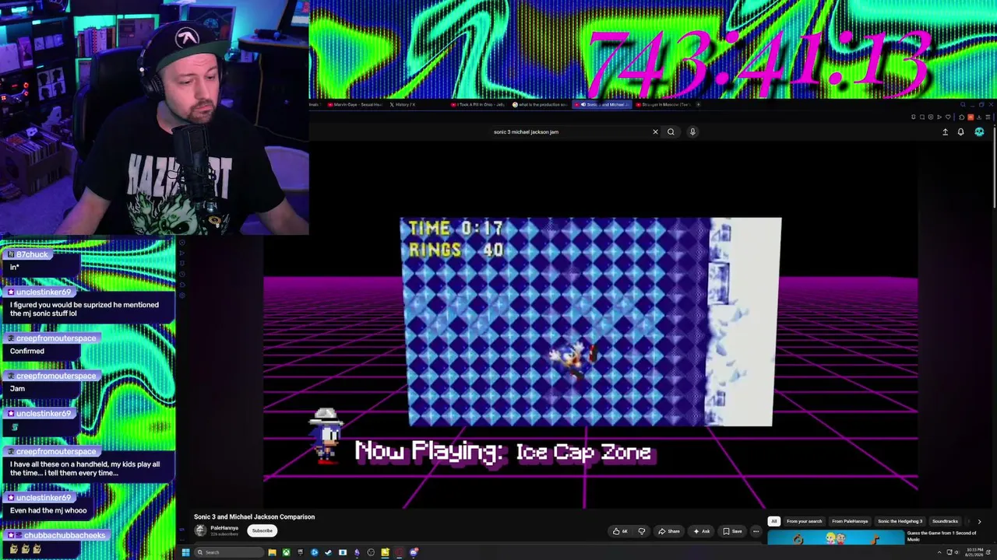Click the Ice Cap Zone gameplay video
The height and width of the screenshot is (560, 997).
pos(590,322)
